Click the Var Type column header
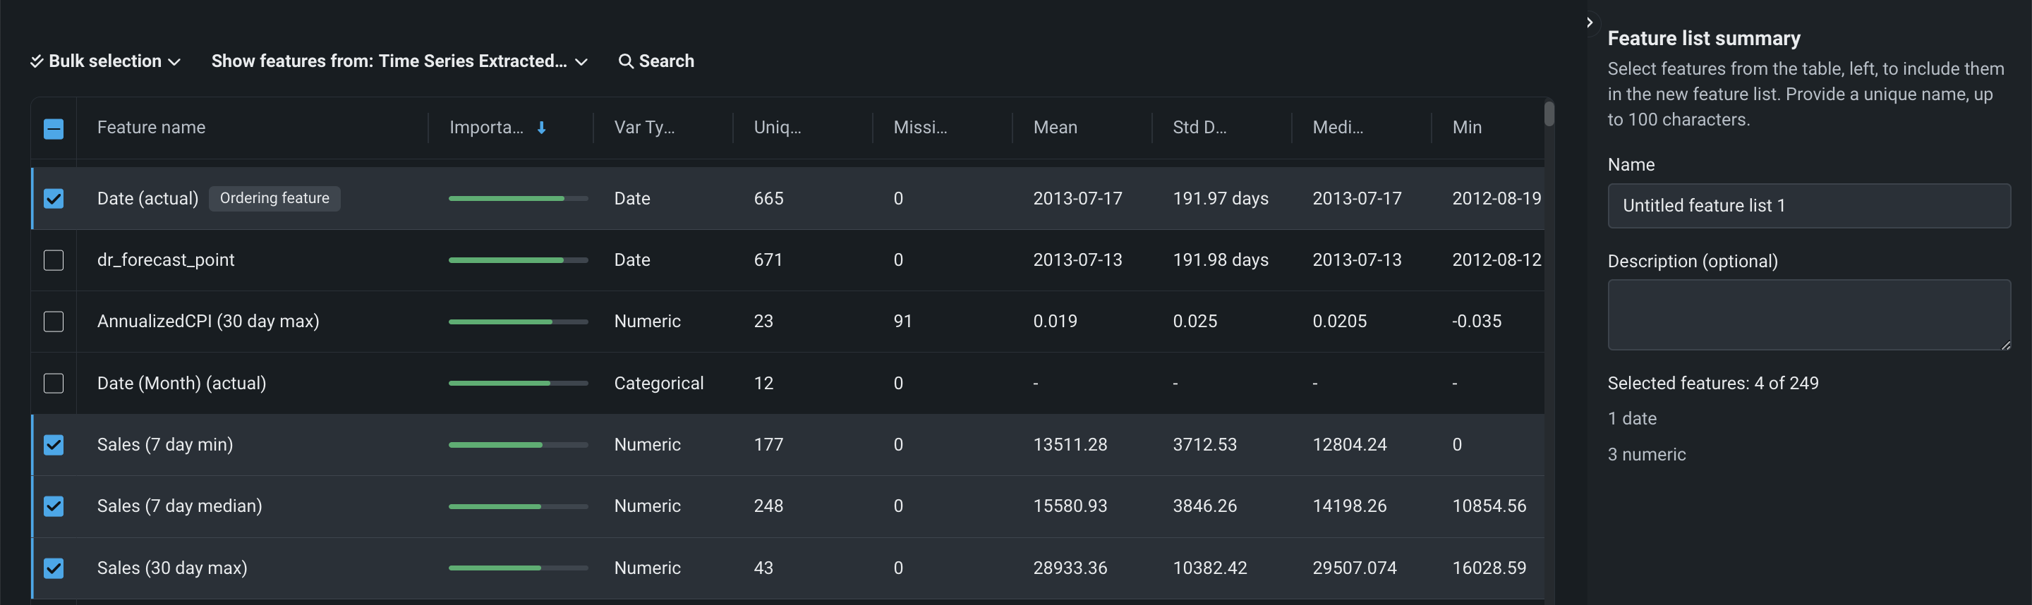 click(x=643, y=128)
